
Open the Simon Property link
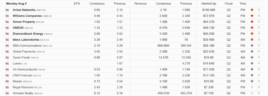[24, 22]
